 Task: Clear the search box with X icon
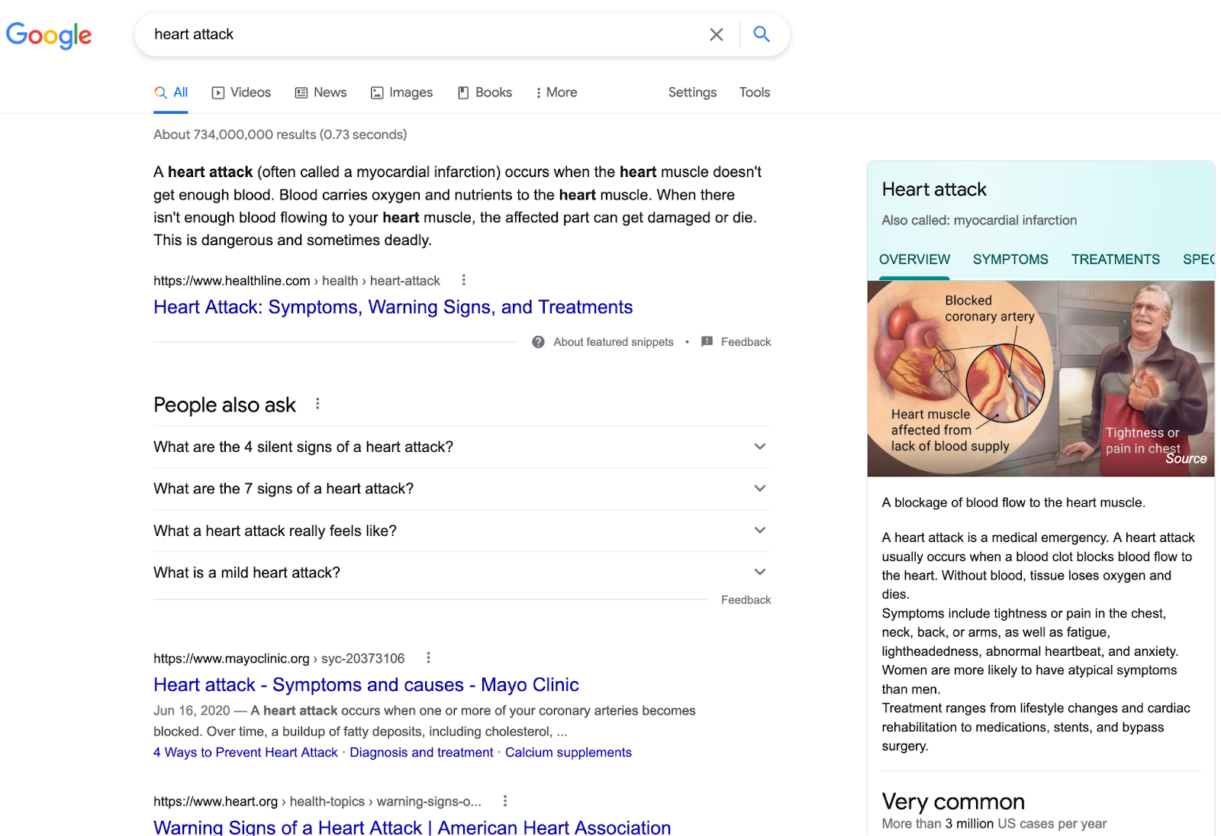[x=716, y=34]
